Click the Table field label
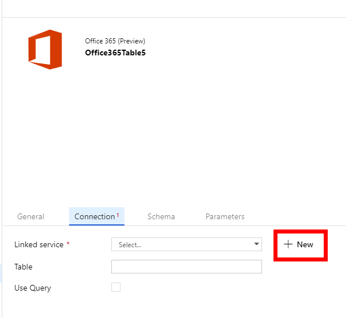The height and width of the screenshot is (318, 346). pos(23,267)
